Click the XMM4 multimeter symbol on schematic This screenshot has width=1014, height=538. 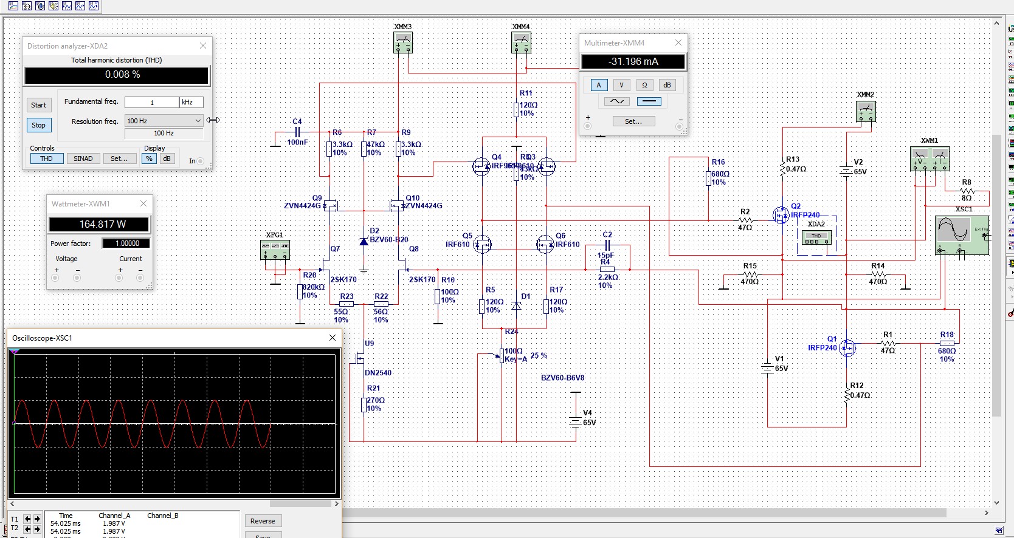coord(522,43)
